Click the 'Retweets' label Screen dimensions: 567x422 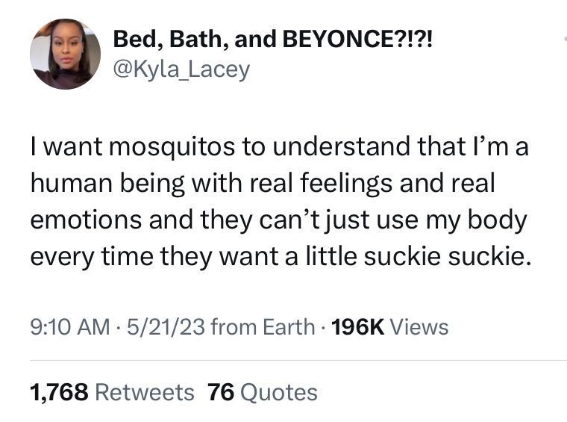[145, 391]
